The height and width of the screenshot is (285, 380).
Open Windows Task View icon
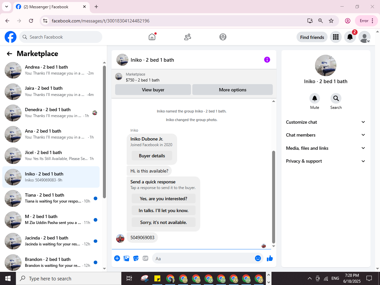coord(129,278)
